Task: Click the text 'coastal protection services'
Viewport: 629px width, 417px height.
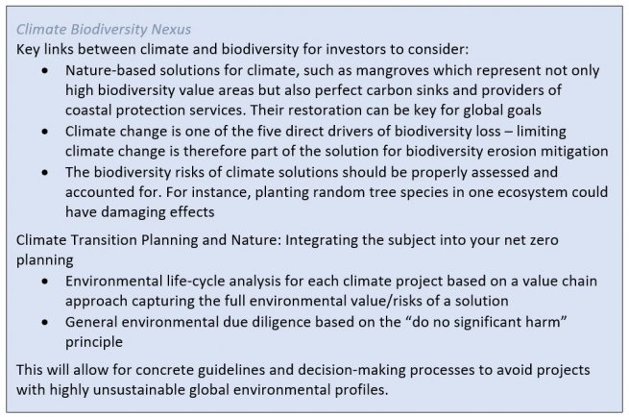Action: point(155,110)
